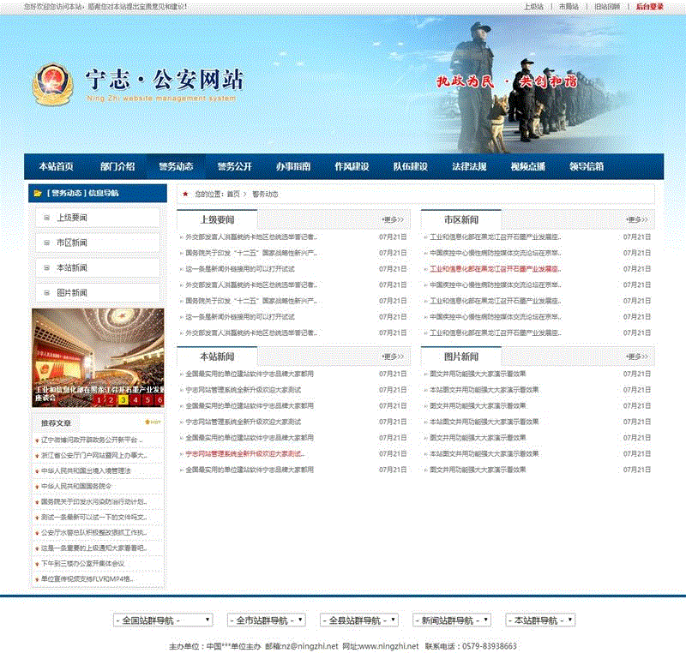Open recommended article 下午到三楼办公室开集体会议
The image size is (686, 653).
[x=83, y=563]
